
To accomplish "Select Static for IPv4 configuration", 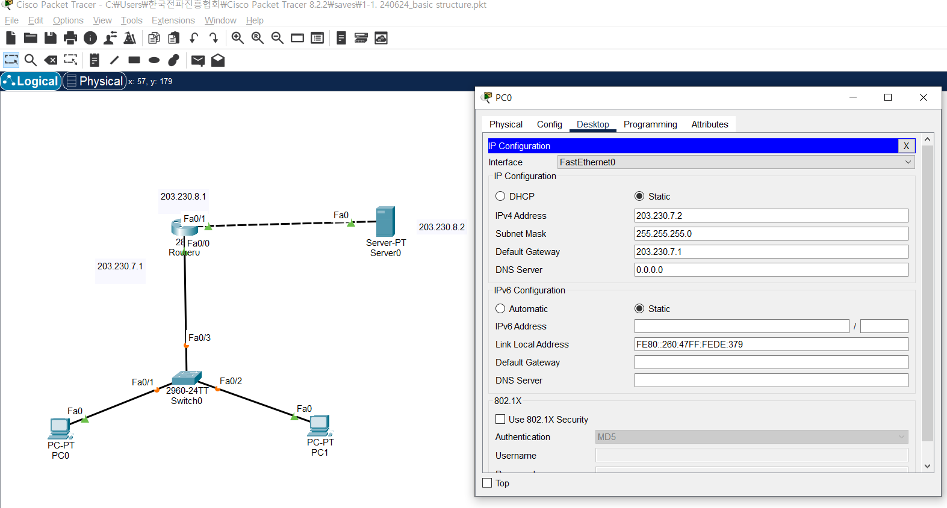I will pyautogui.click(x=639, y=196).
